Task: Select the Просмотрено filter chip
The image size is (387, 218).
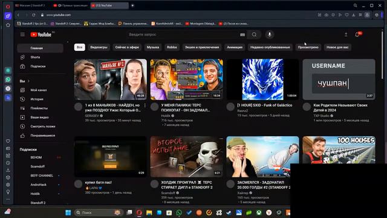Action: (x=308, y=47)
